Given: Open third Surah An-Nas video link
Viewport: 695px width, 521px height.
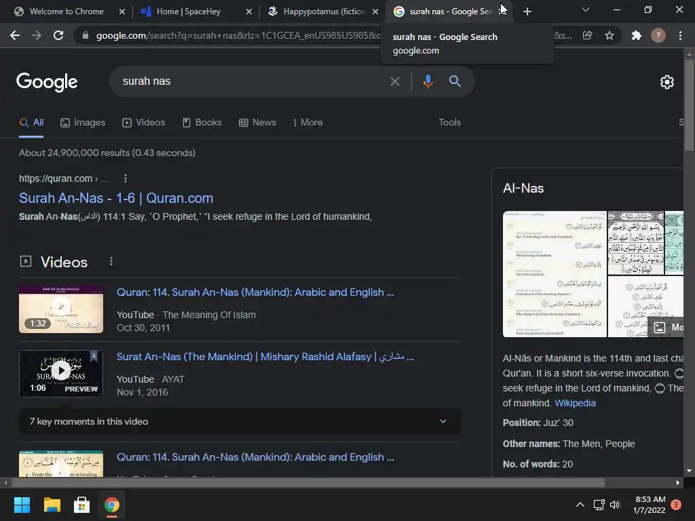Looking at the screenshot, I should 255,457.
